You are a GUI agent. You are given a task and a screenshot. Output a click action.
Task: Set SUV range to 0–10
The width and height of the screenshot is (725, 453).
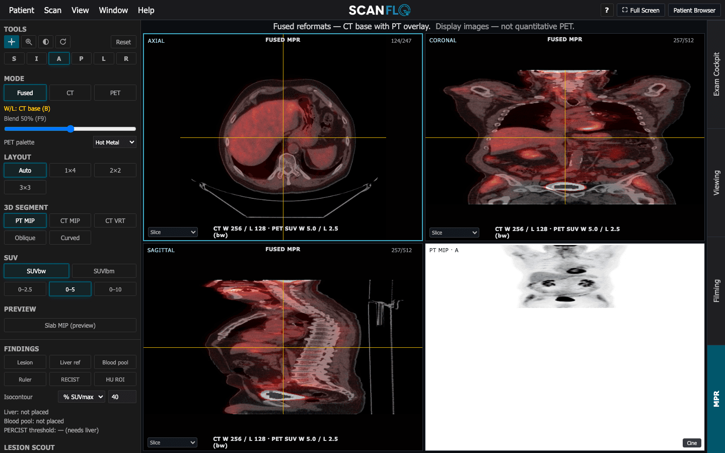(x=115, y=289)
